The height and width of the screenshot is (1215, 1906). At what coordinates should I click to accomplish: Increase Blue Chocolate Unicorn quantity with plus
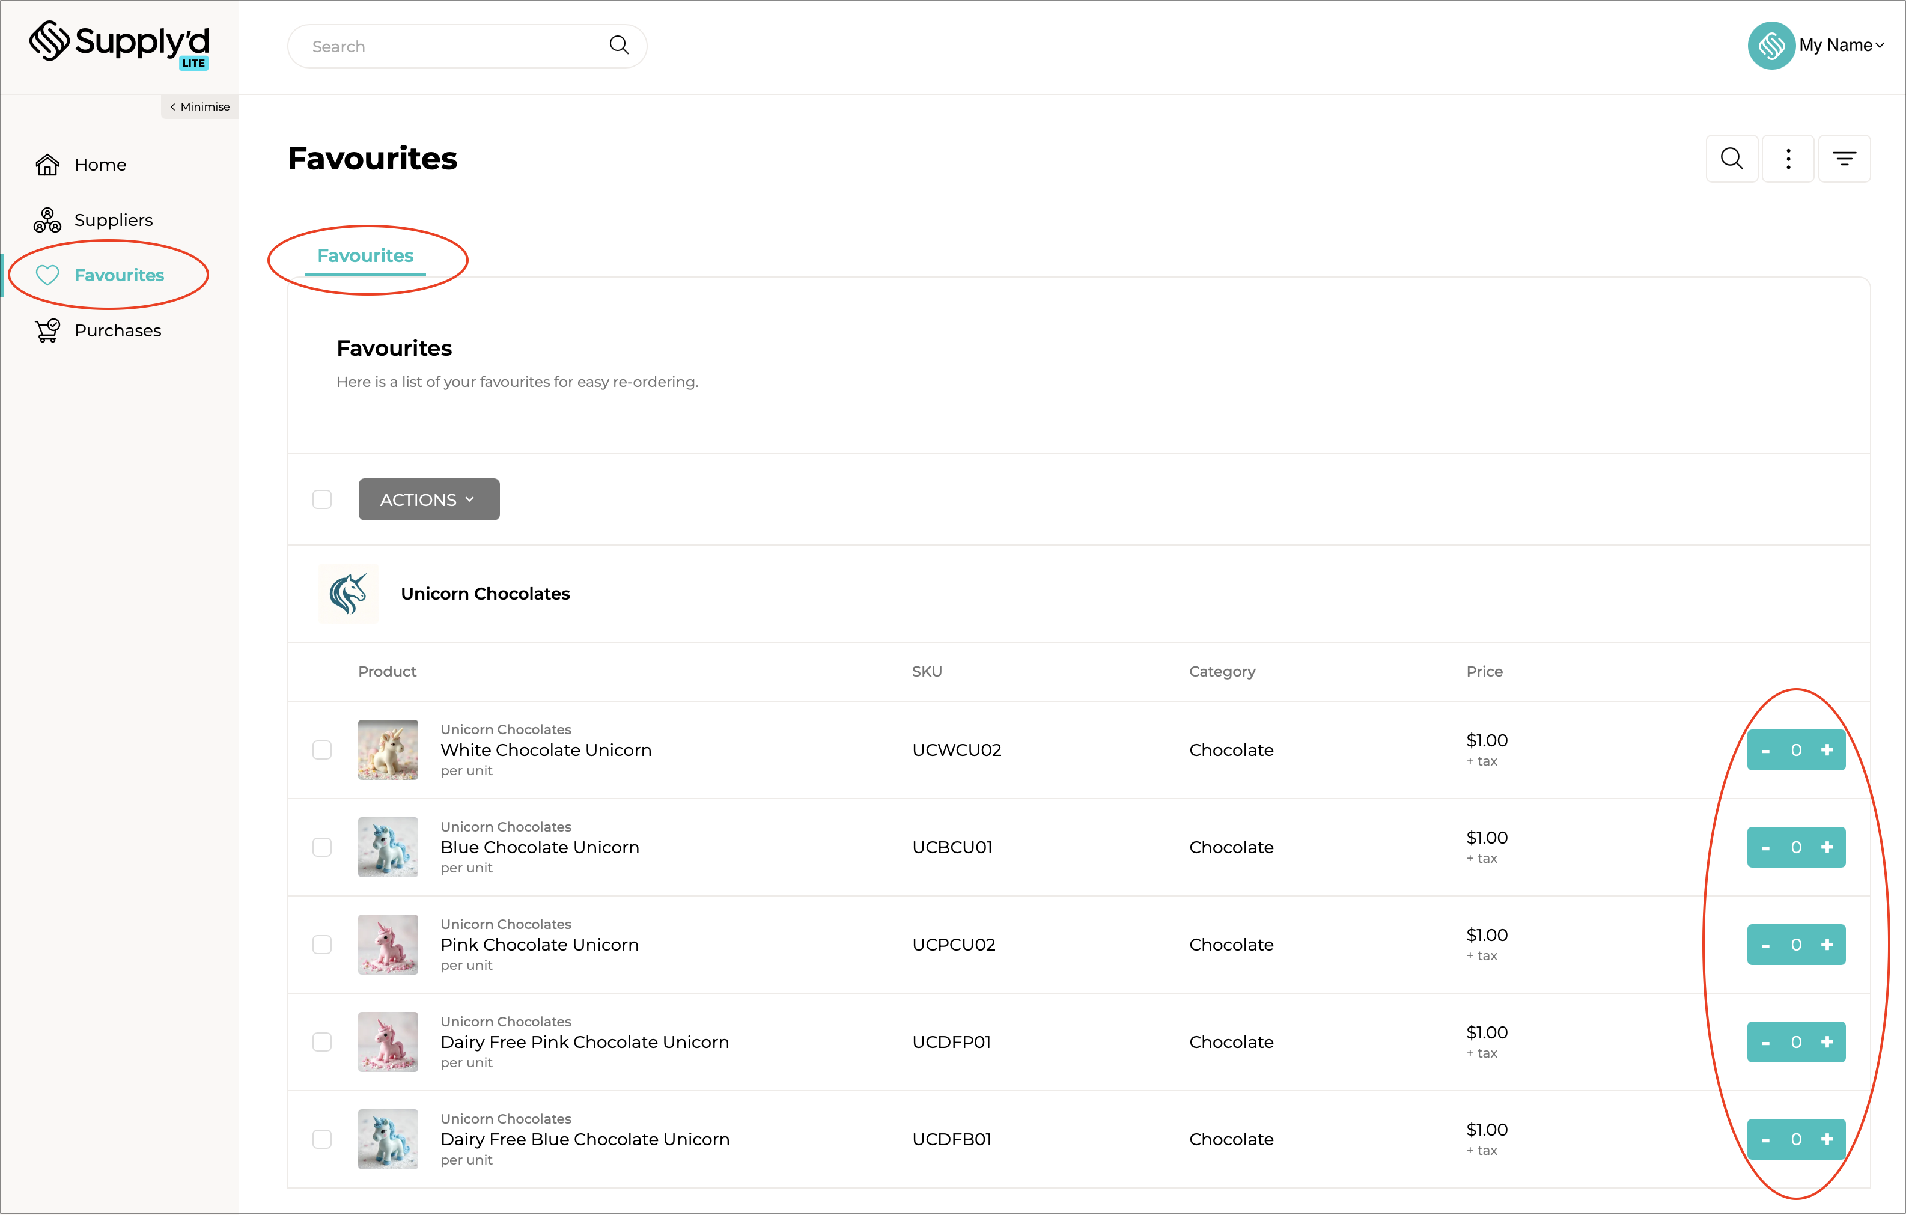click(1826, 847)
